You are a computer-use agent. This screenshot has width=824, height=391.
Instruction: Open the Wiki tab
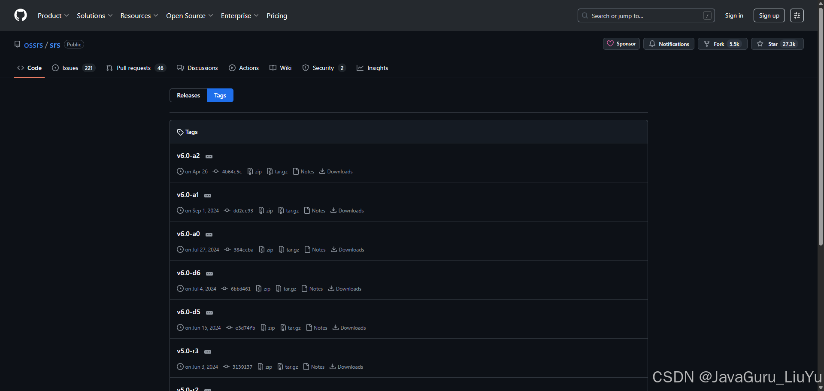point(281,68)
